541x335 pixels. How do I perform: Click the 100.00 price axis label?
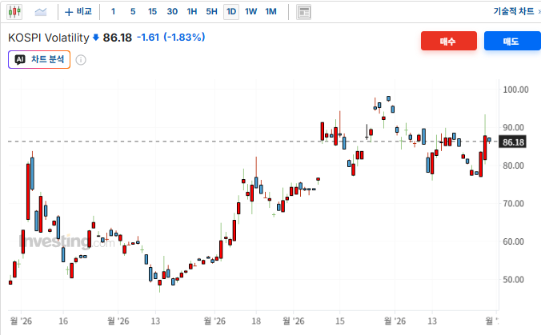click(515, 90)
